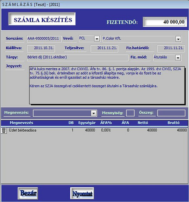The height and width of the screenshot is (202, 189).
Task: Open the Átutalás payment method dropdown
Action: tap(178, 58)
